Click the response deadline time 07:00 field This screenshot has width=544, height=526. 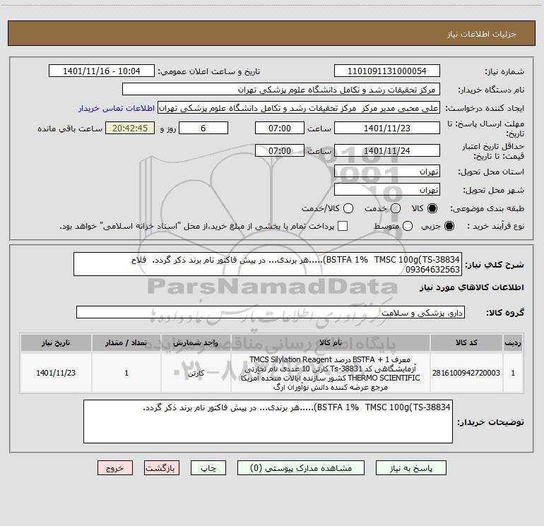point(280,128)
